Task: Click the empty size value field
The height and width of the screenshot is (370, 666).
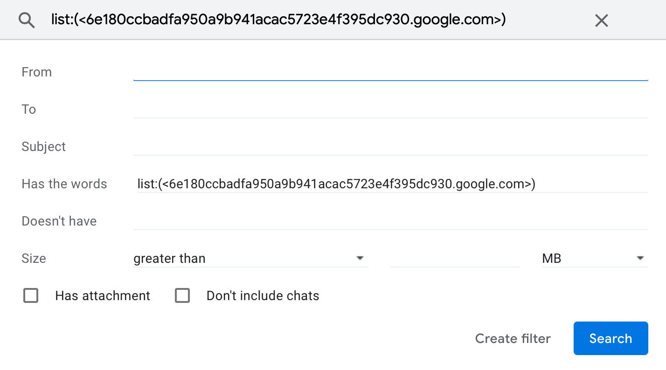Action: [x=455, y=258]
